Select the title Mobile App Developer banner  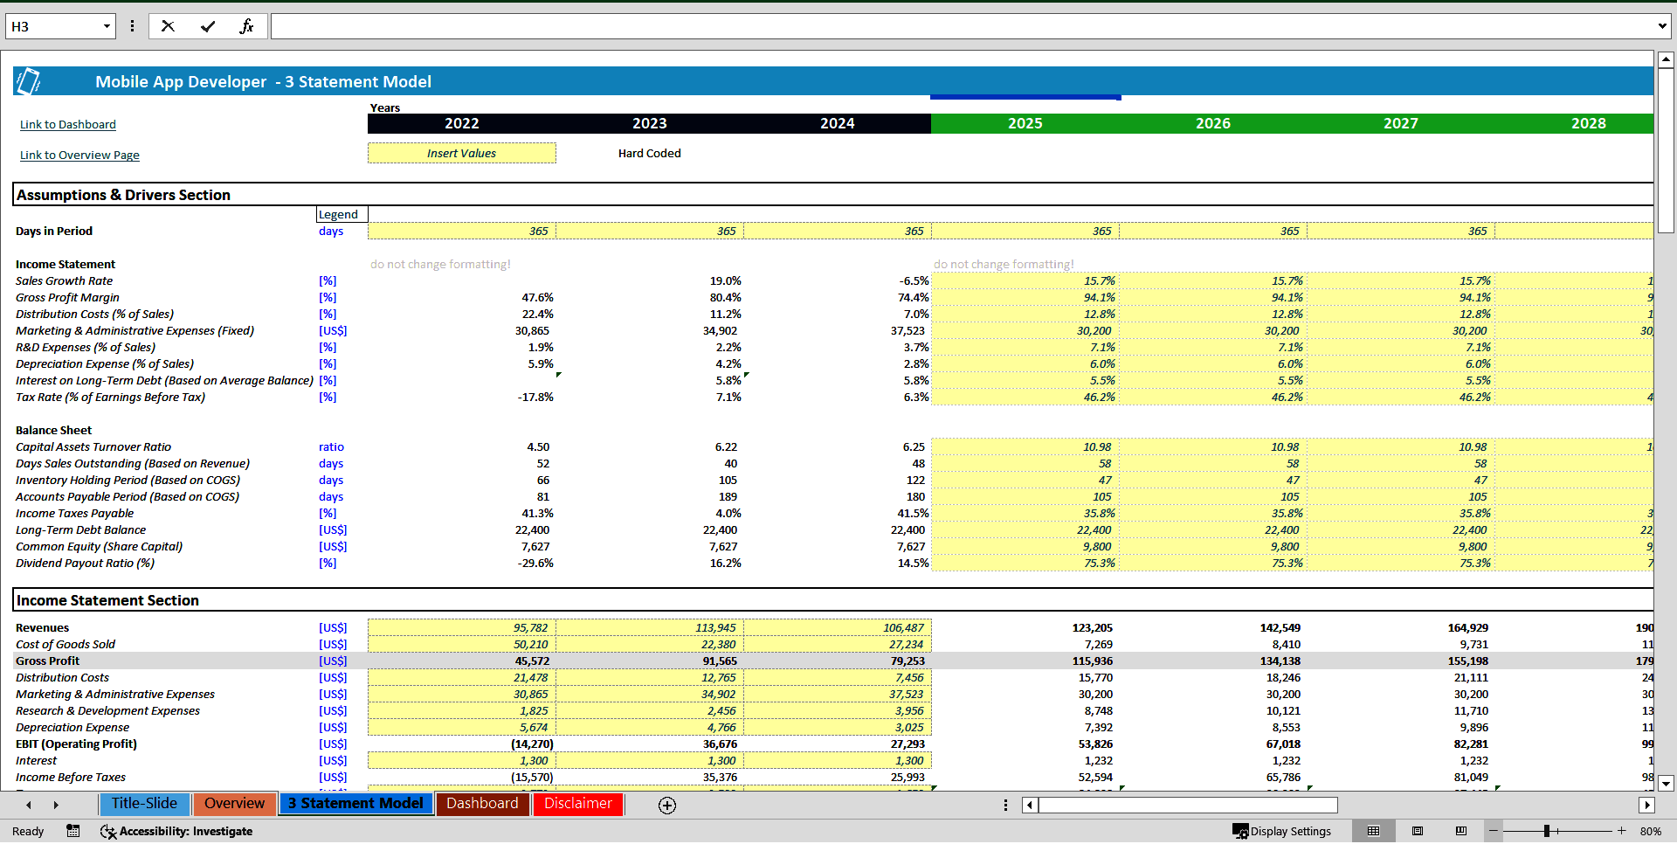point(263,81)
